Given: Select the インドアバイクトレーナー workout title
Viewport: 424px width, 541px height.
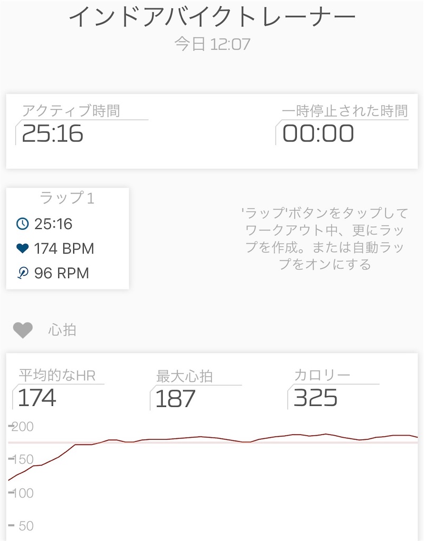Looking at the screenshot, I should (212, 16).
